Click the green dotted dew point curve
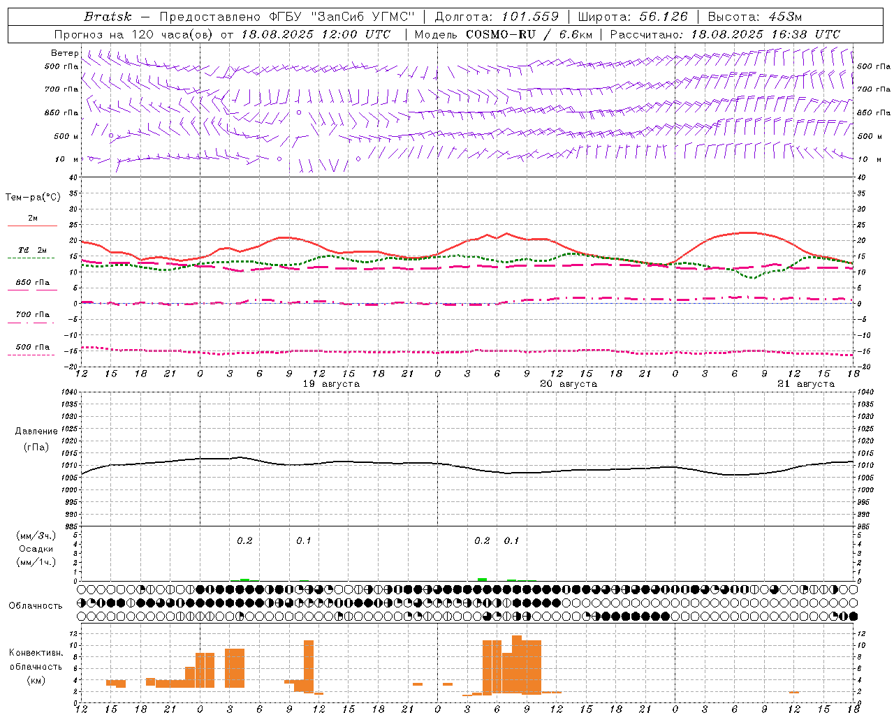Image resolution: width=894 pixels, height=715 pixels. click(x=467, y=256)
